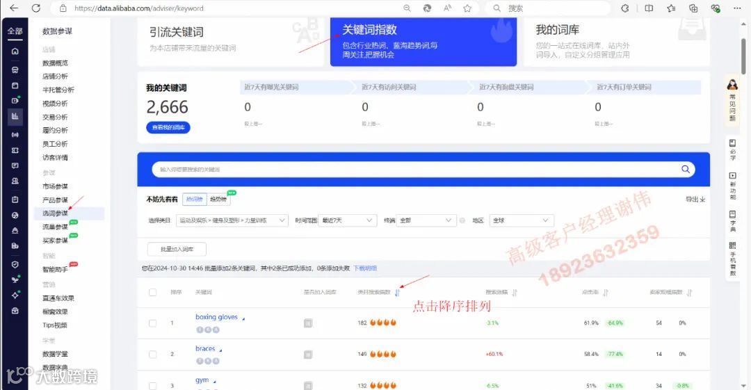Click 查看我的词库 blue button
Viewport: 751px width, 390px height.
(168, 127)
